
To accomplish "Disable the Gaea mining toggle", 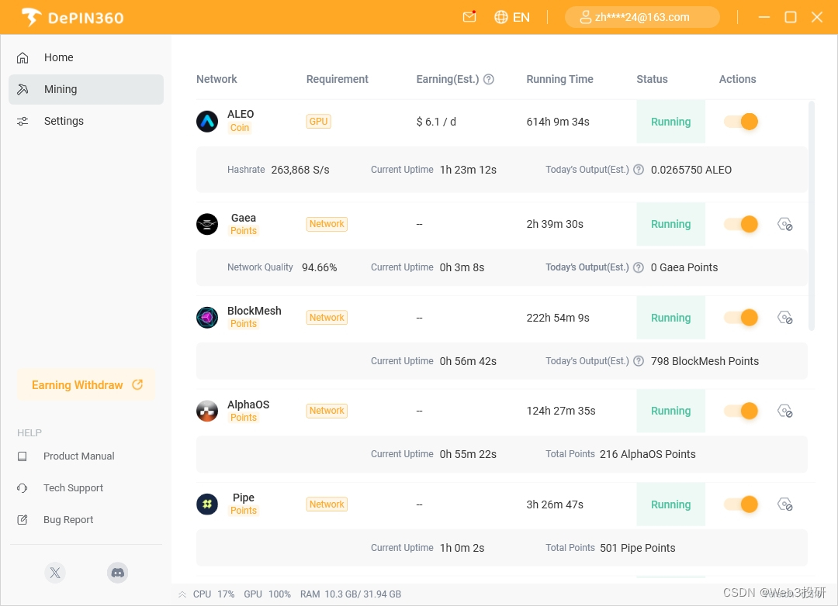I will click(x=741, y=224).
